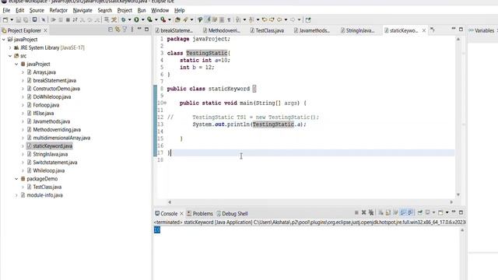This screenshot has height=280, width=498.
Task: Click the Forward navigation arrow icon
Action: click(x=293, y=19)
